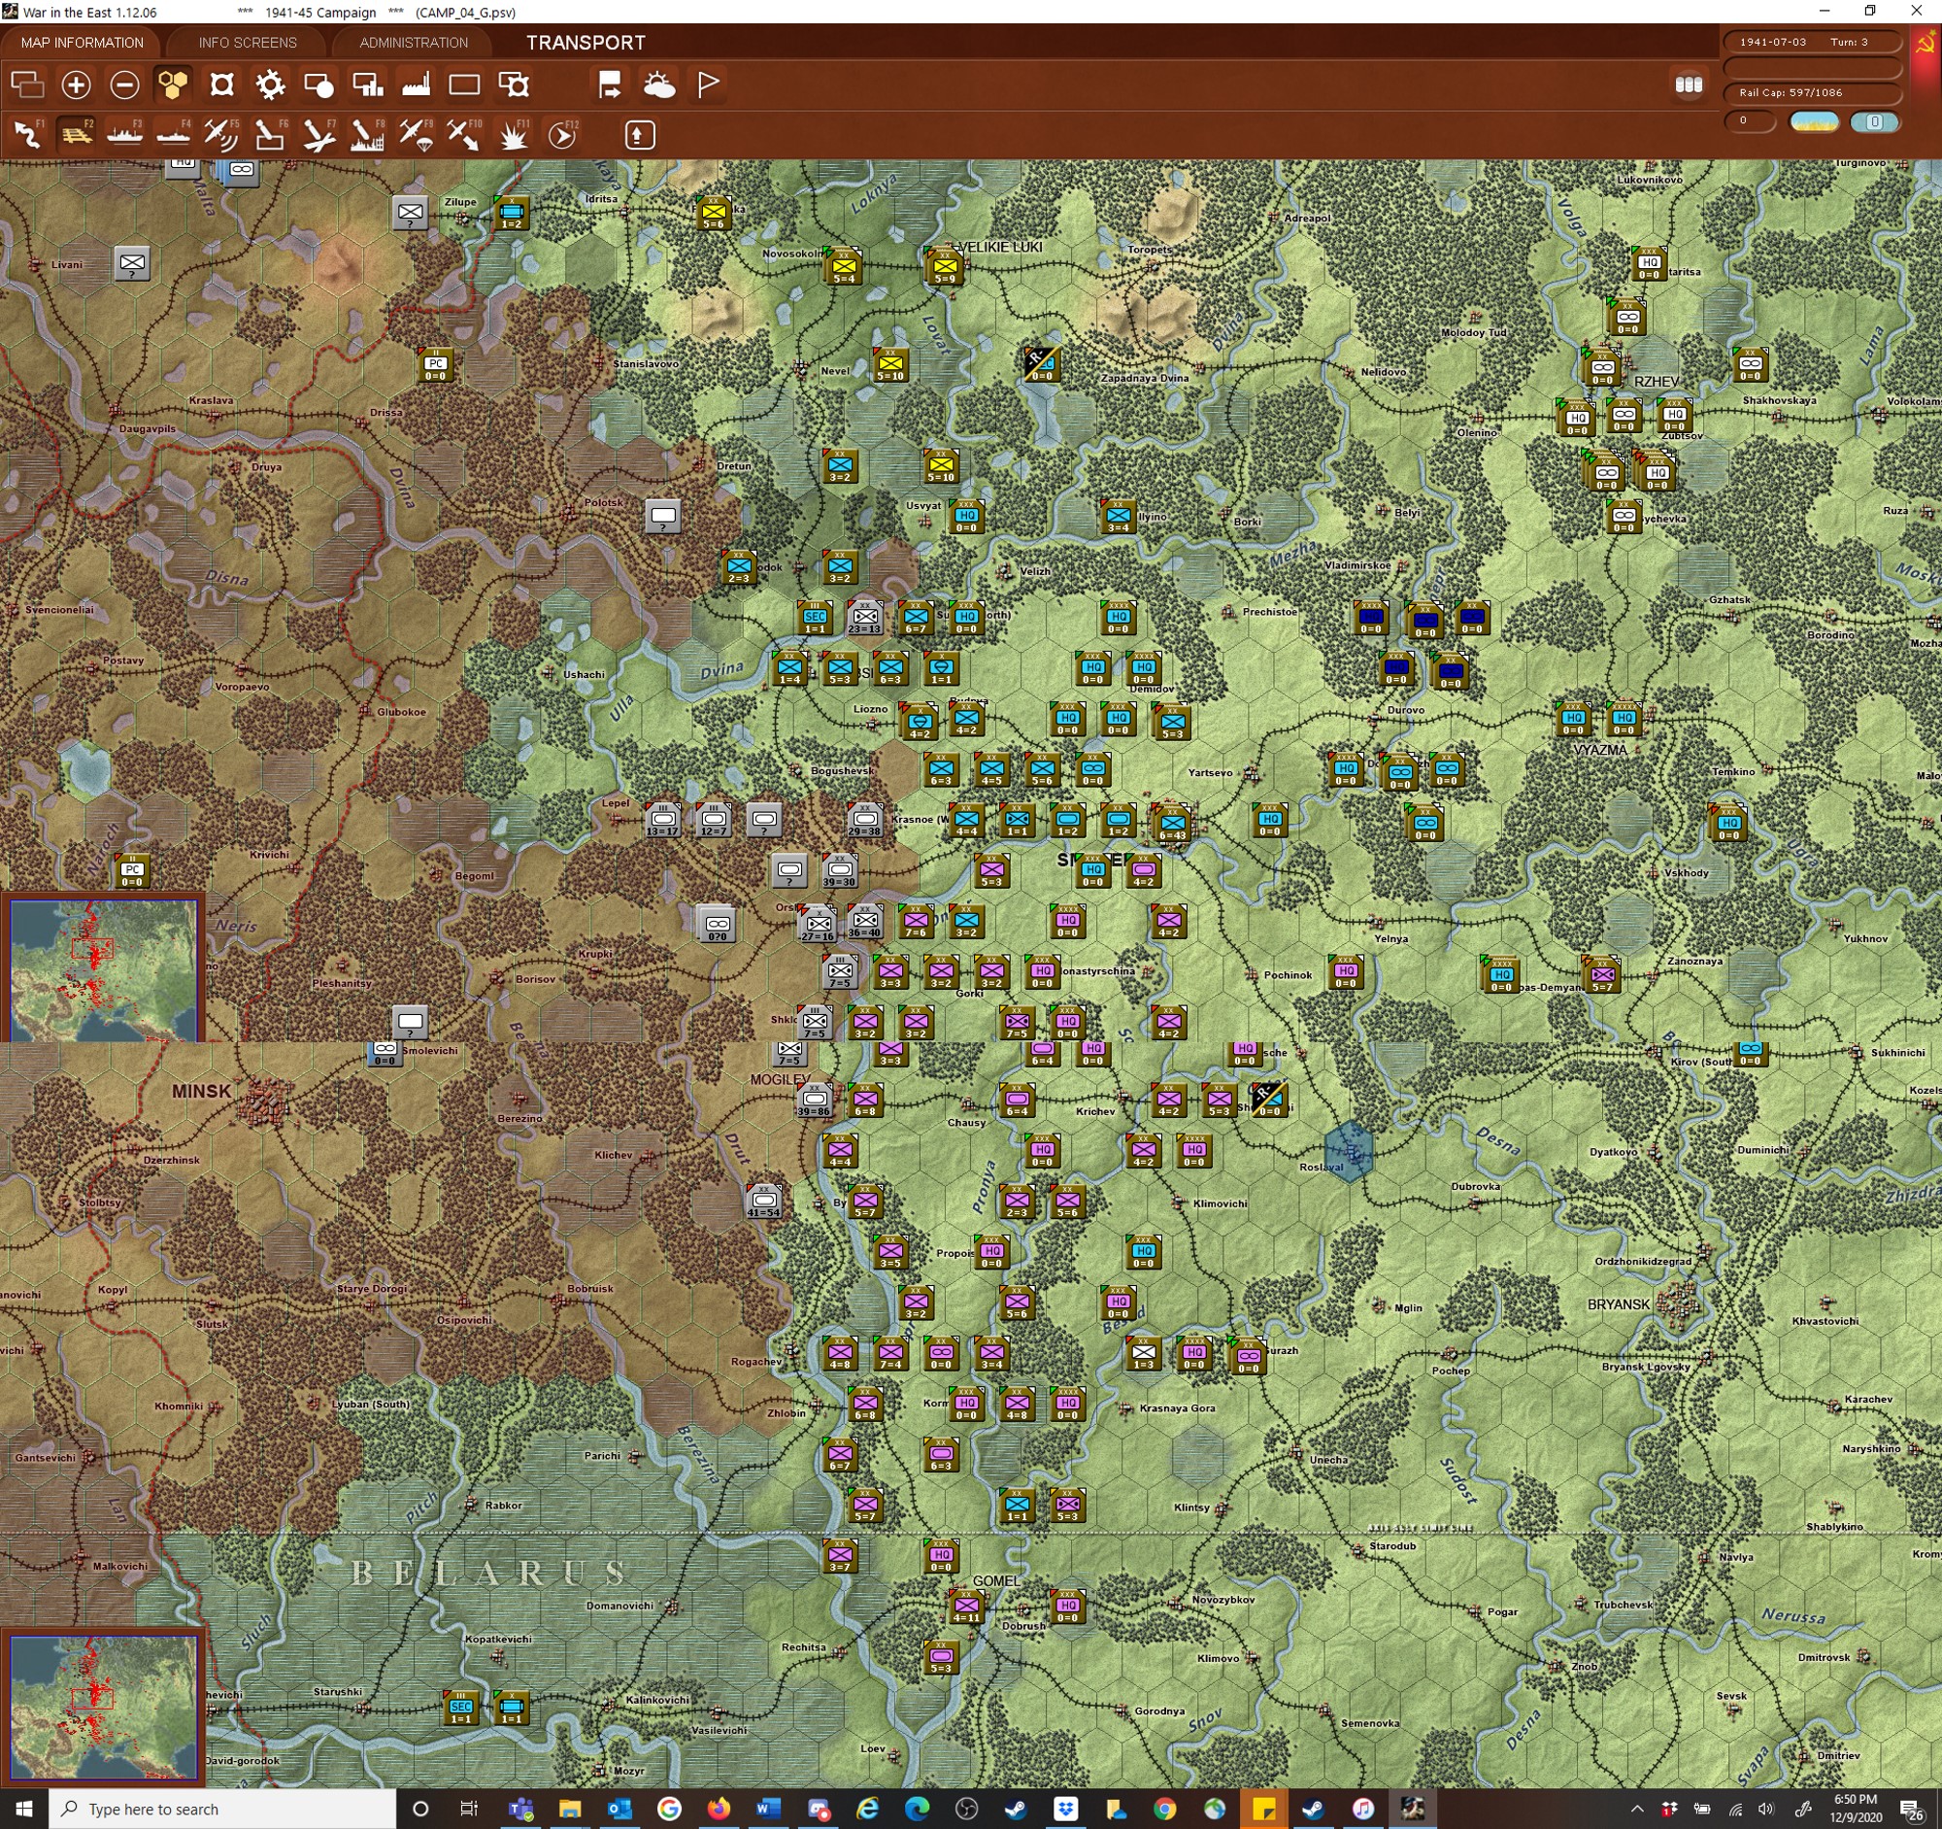The width and height of the screenshot is (1942, 1829).
Task: Focus the taskbar search box
Action: (222, 1809)
